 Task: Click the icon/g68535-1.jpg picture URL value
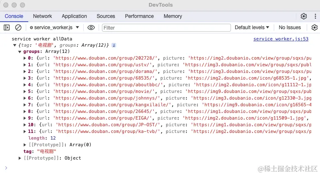click(247, 78)
